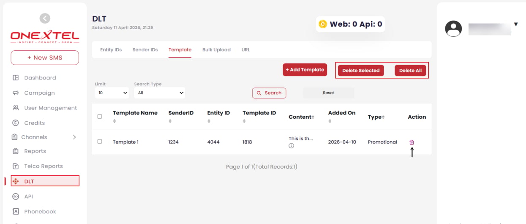This screenshot has width=526, height=224.
Task: Switch to Sender IDs tab
Action: (x=145, y=49)
